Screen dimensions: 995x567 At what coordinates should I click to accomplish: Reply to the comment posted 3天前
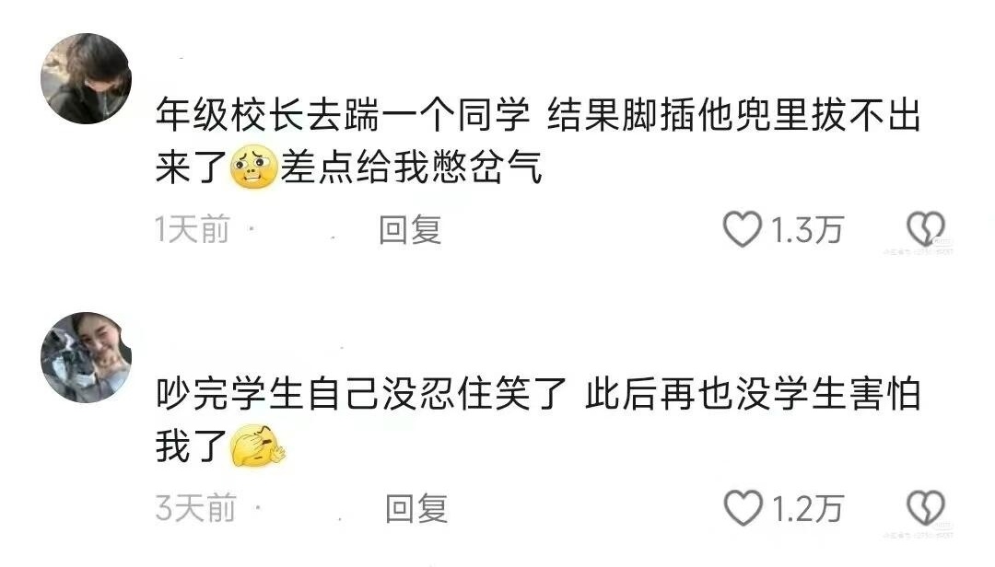point(416,509)
